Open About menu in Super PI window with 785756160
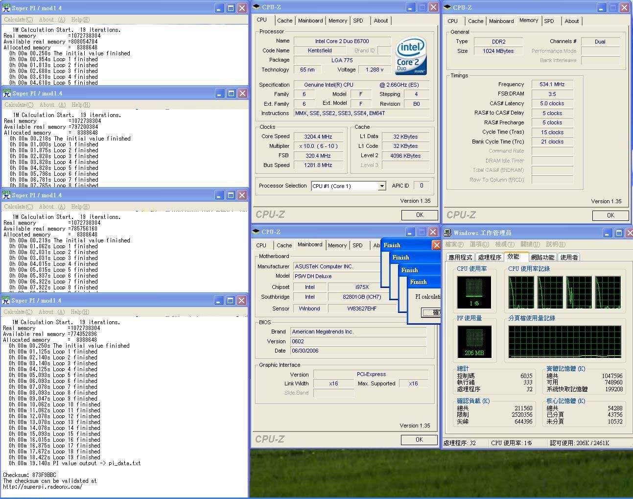The width and height of the screenshot is (633, 499). click(x=52, y=207)
